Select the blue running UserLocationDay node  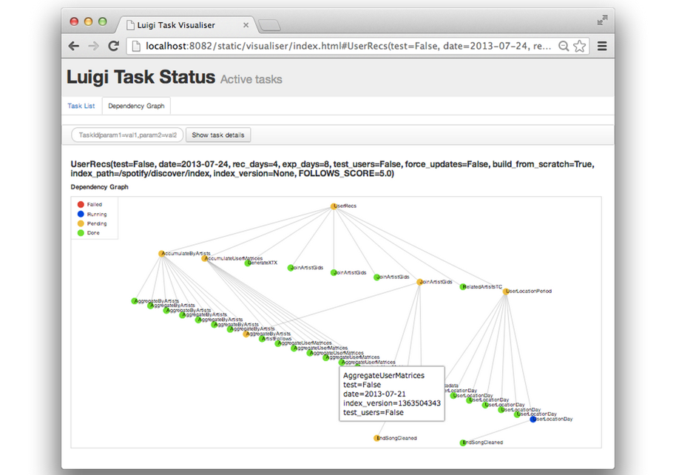[x=534, y=419]
